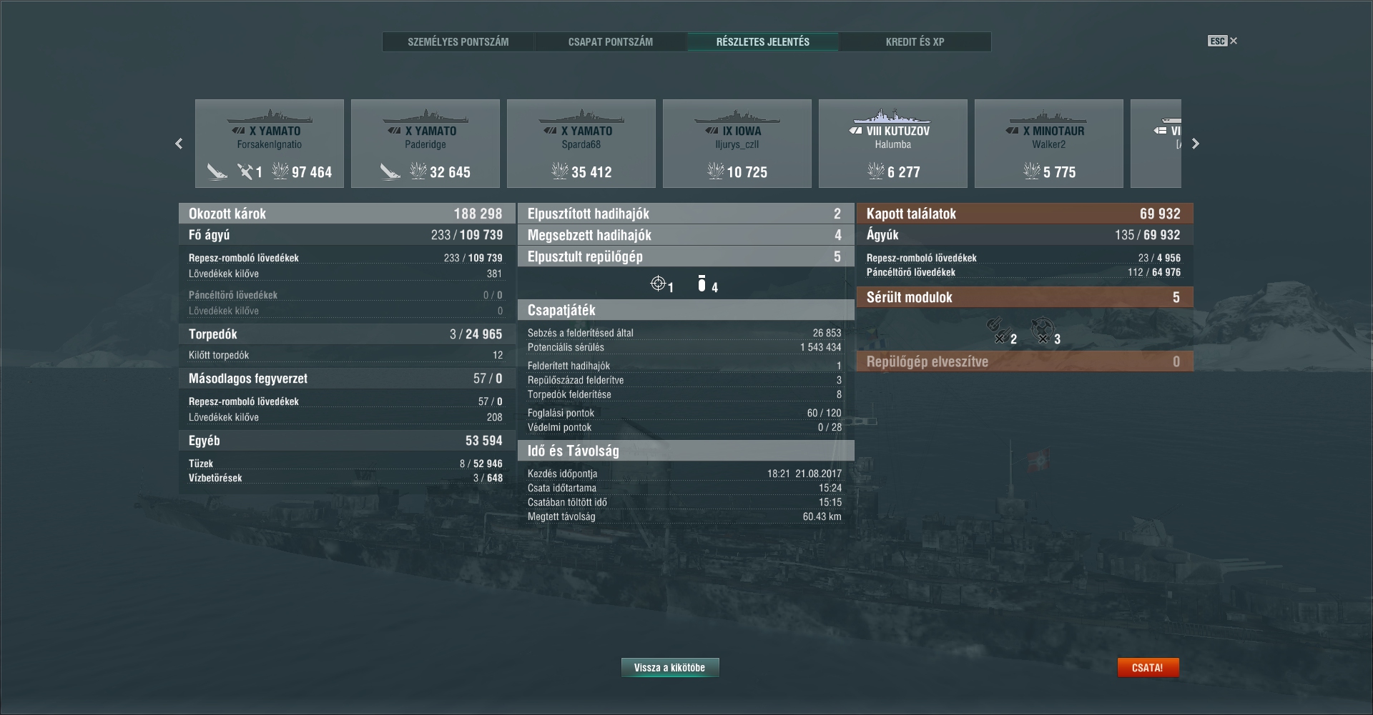
Task: Click Repülőgép elveszítve header
Action: [1025, 361]
